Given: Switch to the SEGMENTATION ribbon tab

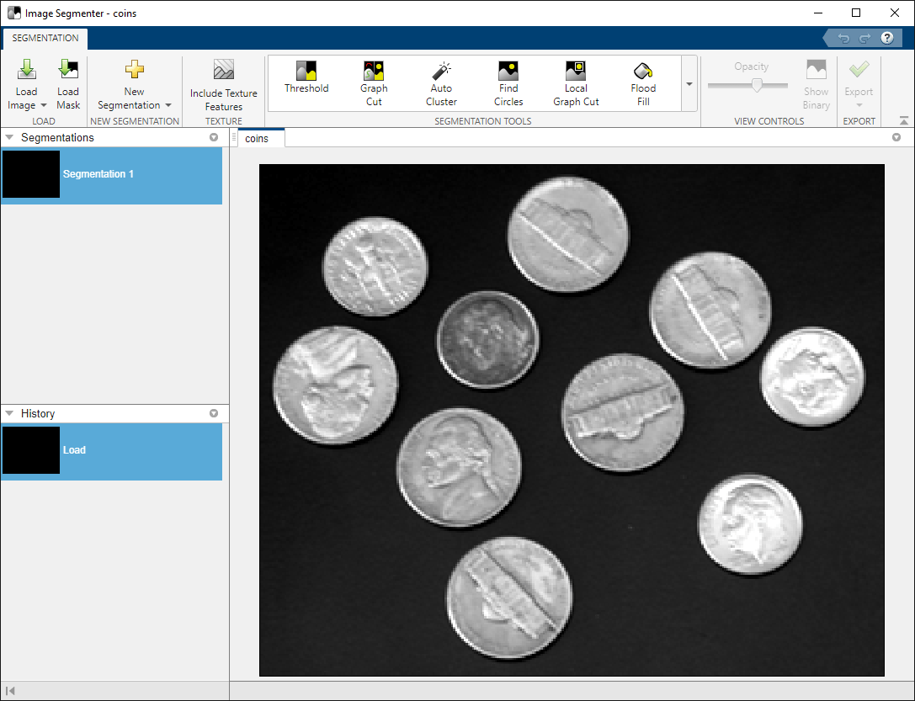Looking at the screenshot, I should pyautogui.click(x=45, y=39).
